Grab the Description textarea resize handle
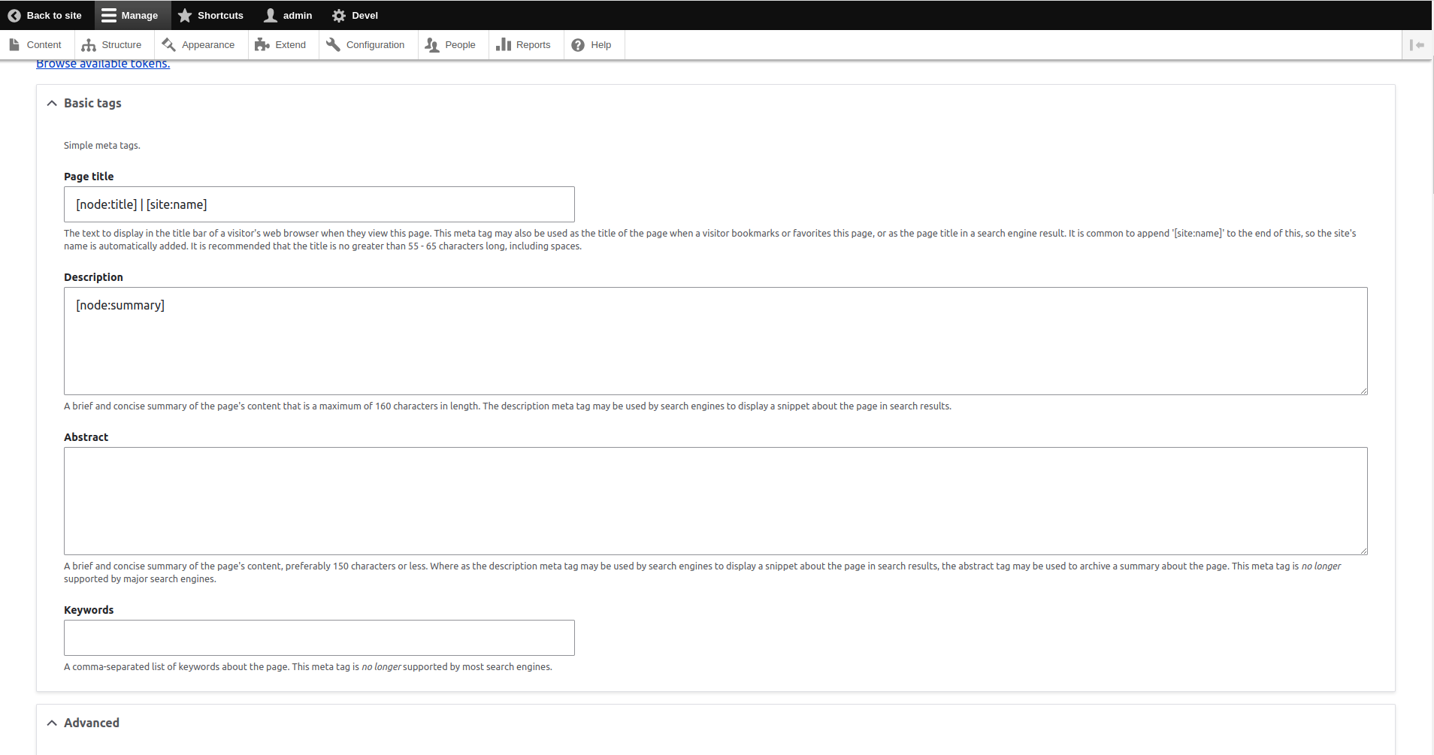Viewport: 1434px width, 755px height. (1363, 390)
